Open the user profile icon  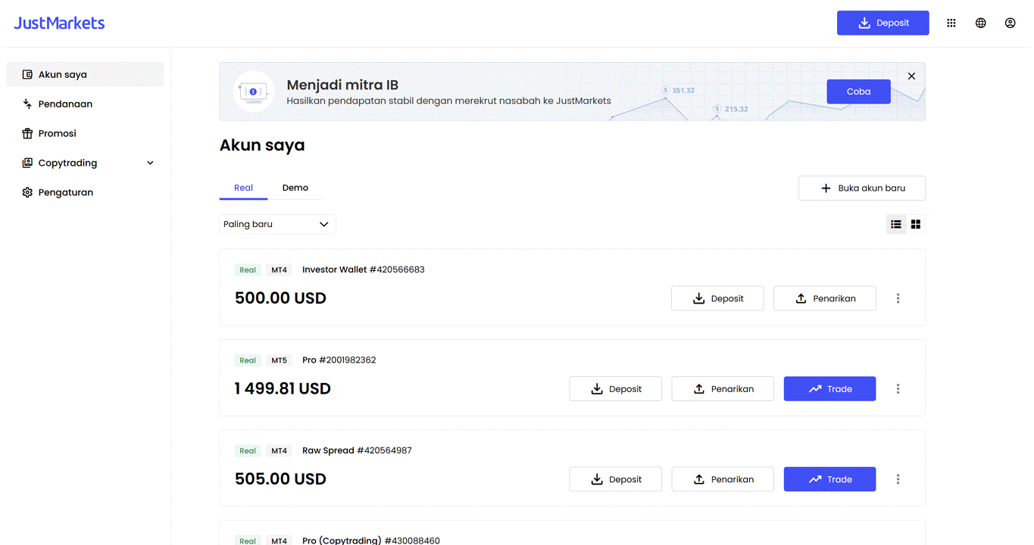[1011, 23]
